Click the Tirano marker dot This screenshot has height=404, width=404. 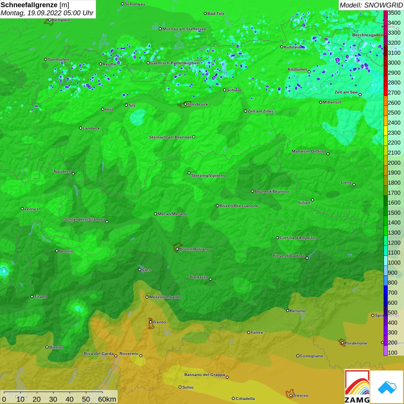click(32, 297)
